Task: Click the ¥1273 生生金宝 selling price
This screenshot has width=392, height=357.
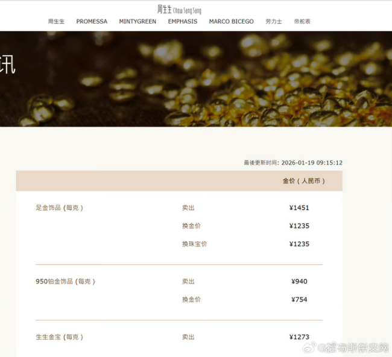Action: click(x=299, y=337)
